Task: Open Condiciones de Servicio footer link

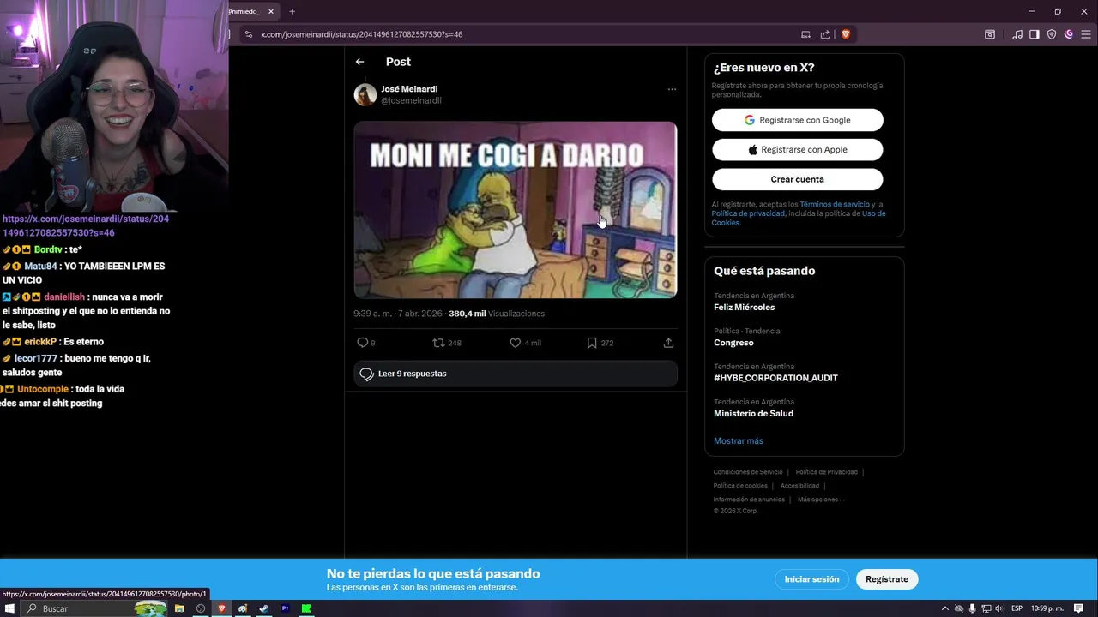Action: coord(748,472)
